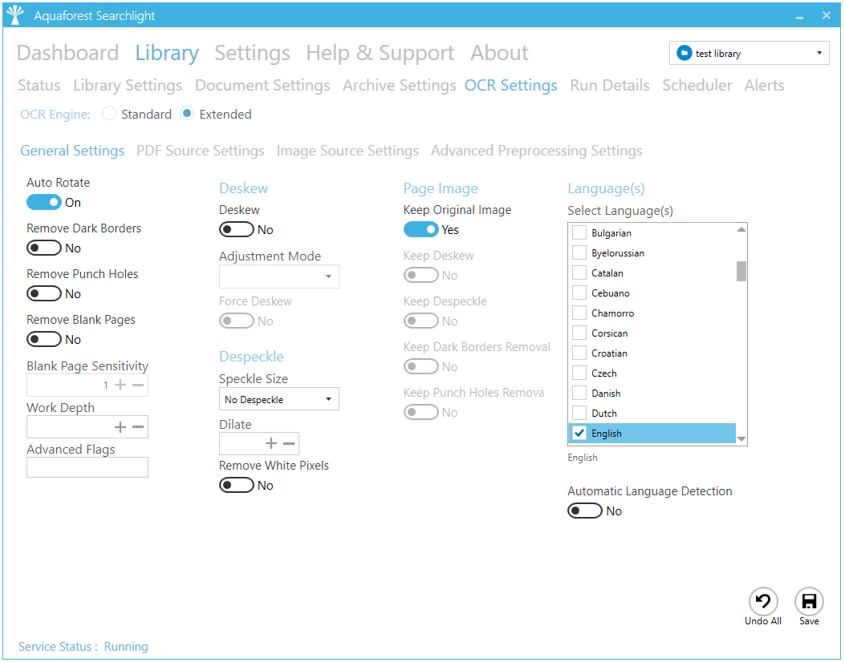Click the blue folder icon beside test library
The image size is (845, 662).
(x=684, y=54)
